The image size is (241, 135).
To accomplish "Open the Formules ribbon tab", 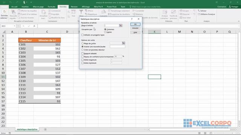I will coord(52,7).
